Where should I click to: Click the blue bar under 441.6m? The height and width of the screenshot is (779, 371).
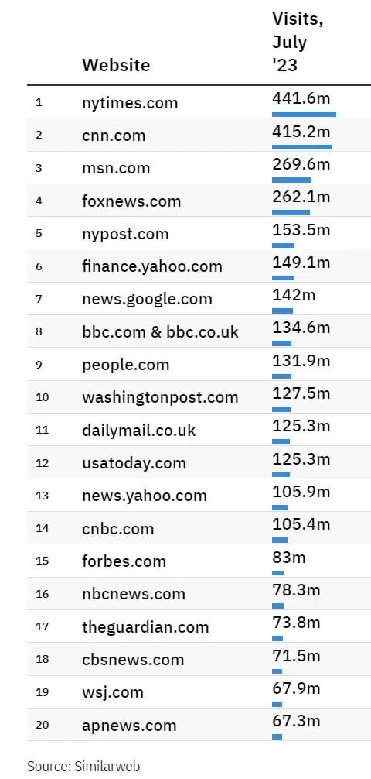coord(304,114)
